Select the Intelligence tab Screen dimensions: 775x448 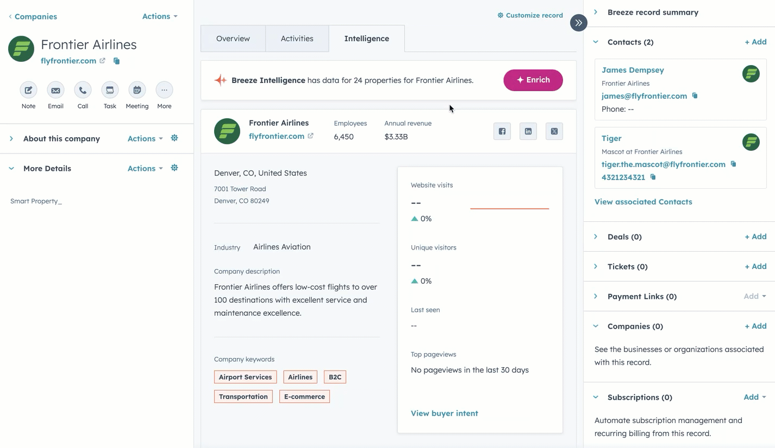click(x=367, y=39)
